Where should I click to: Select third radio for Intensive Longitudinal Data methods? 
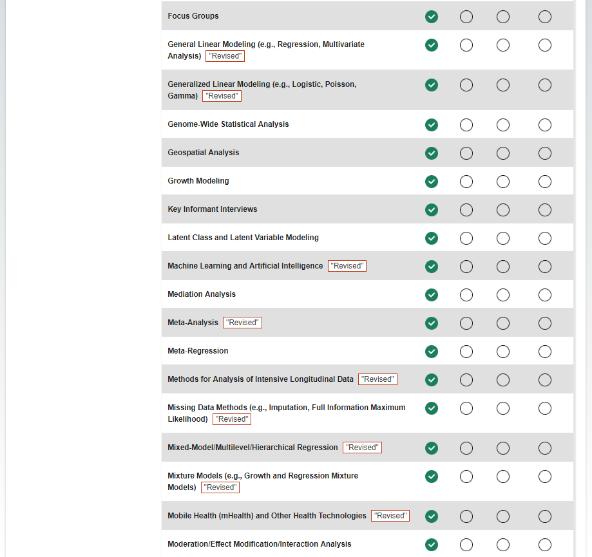(x=503, y=380)
